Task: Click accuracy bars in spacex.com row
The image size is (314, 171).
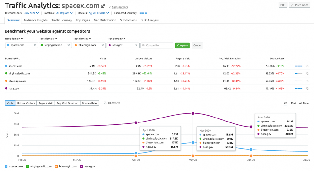Action: point(299,66)
